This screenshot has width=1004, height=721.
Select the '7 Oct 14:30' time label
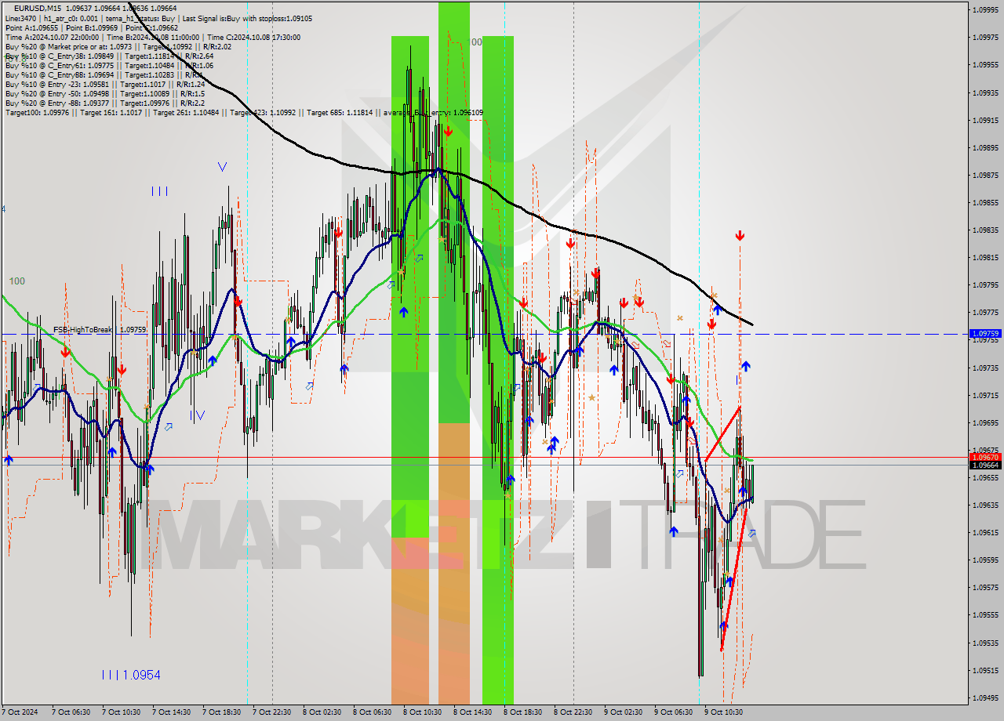coord(171,712)
